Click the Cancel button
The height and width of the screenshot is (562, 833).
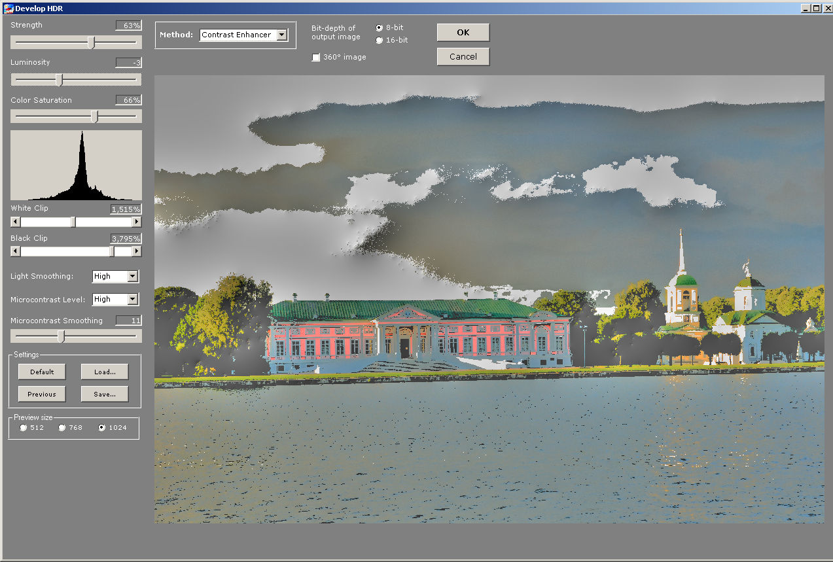tap(463, 57)
